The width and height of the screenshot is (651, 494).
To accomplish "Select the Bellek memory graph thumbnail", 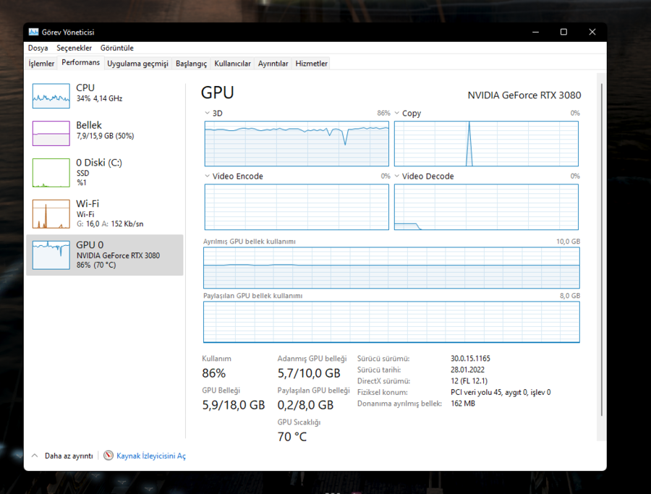I will click(51, 133).
